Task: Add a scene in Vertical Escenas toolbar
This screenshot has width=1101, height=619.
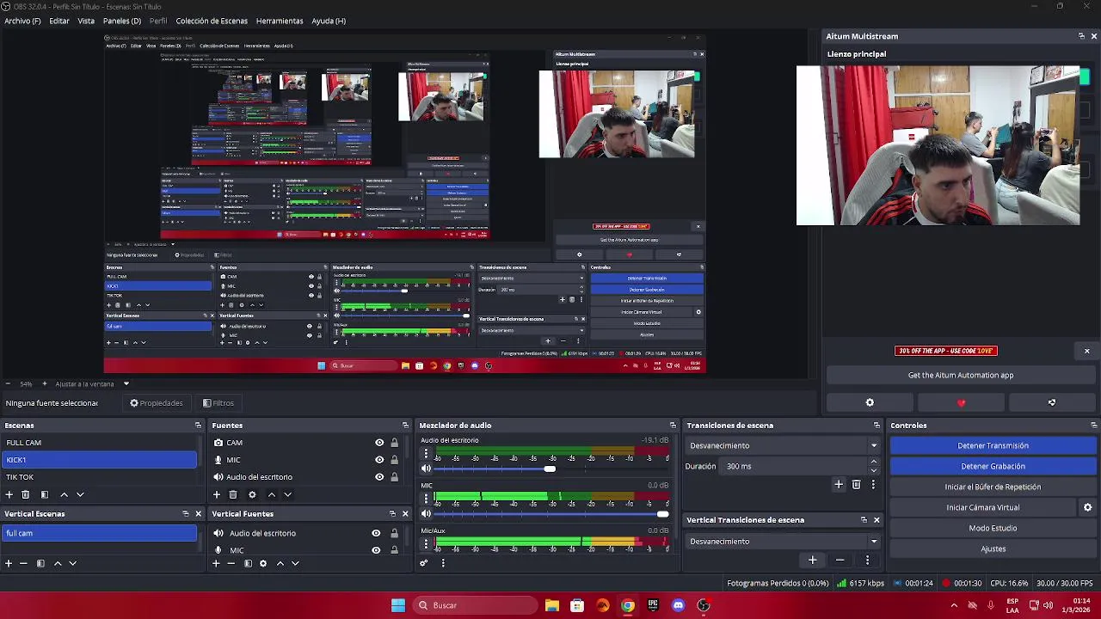Action: [x=9, y=563]
